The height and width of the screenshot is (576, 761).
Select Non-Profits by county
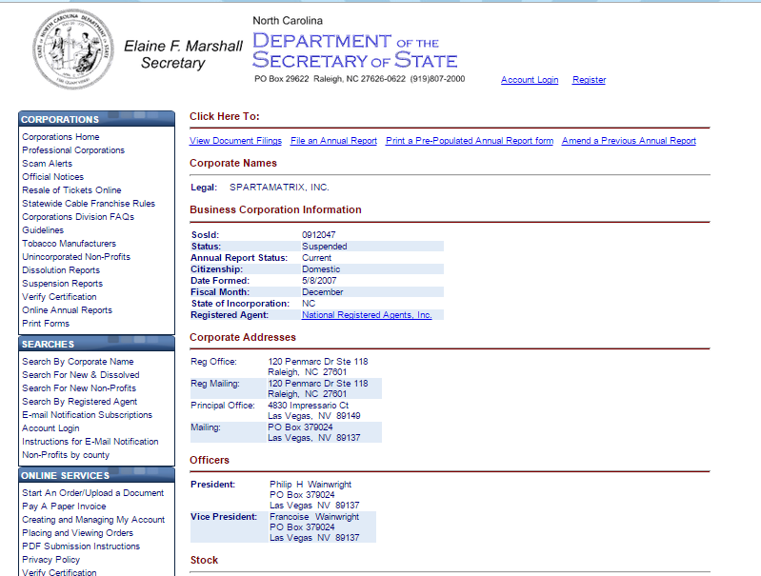pos(66,455)
